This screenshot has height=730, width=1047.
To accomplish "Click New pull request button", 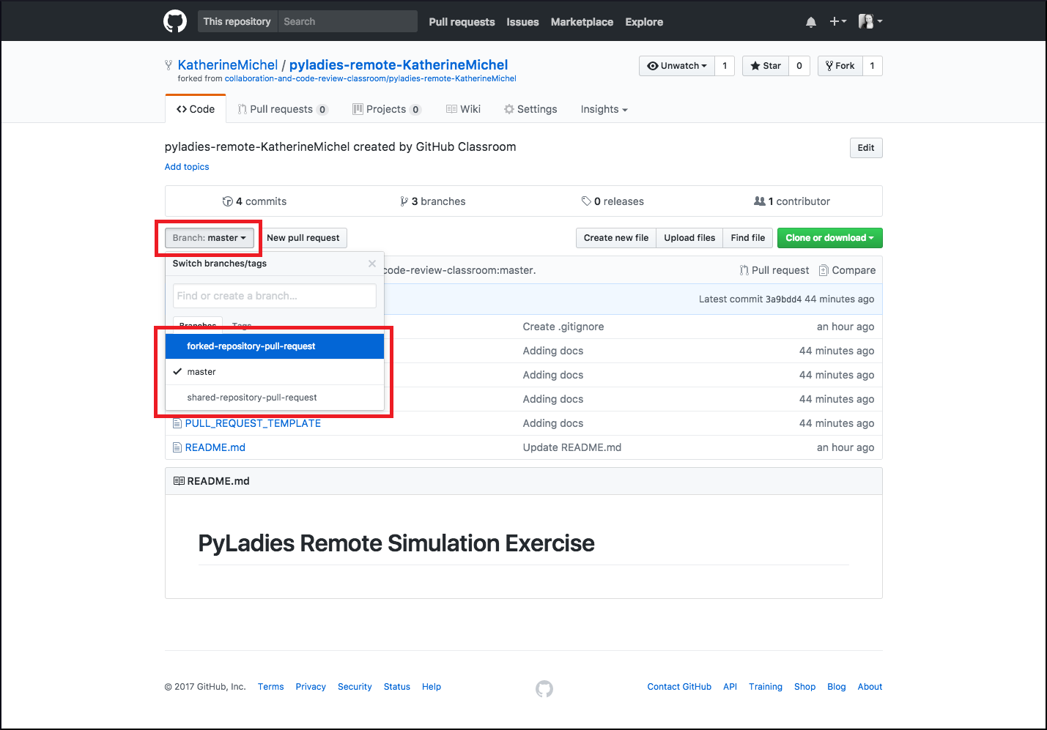I will [303, 238].
